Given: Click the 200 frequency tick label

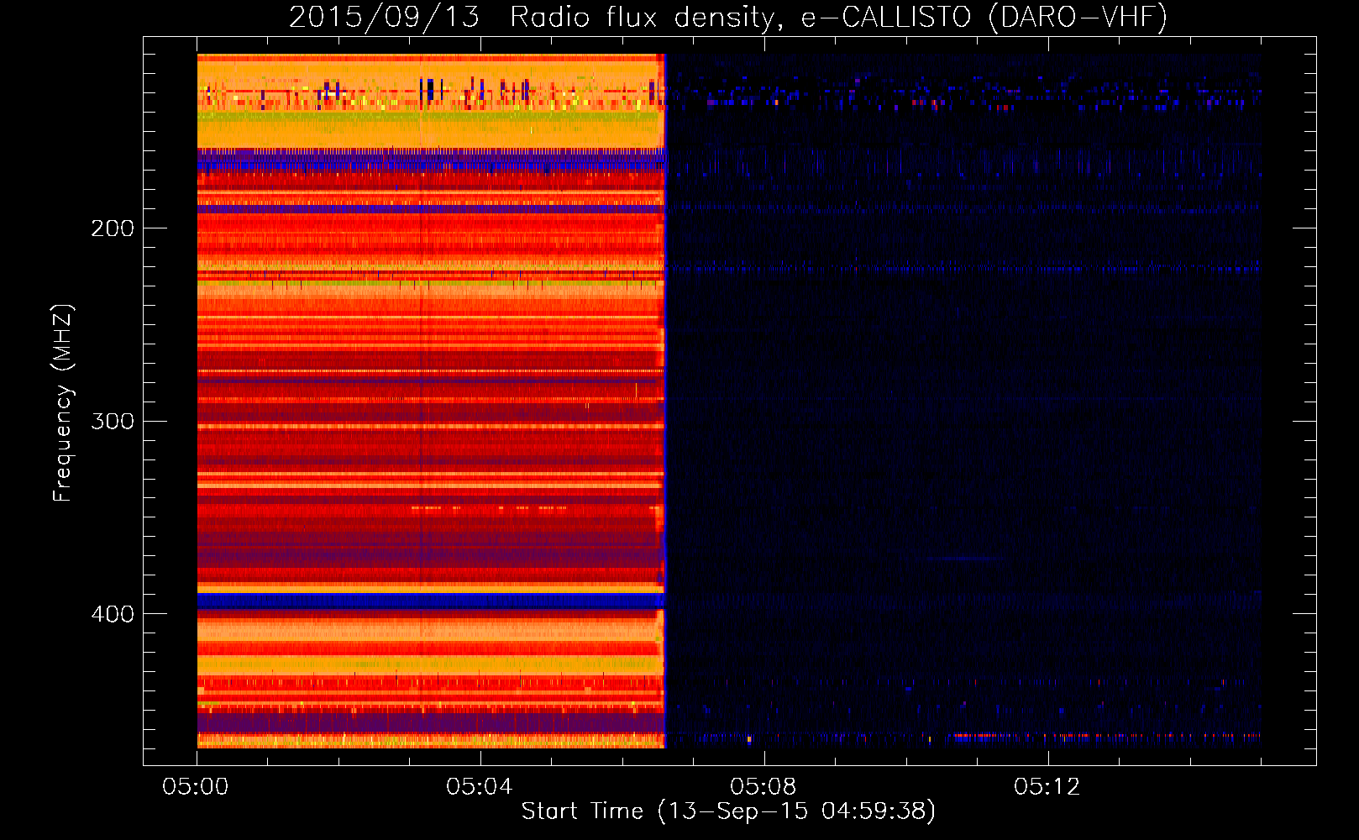Looking at the screenshot, I should 113,228.
